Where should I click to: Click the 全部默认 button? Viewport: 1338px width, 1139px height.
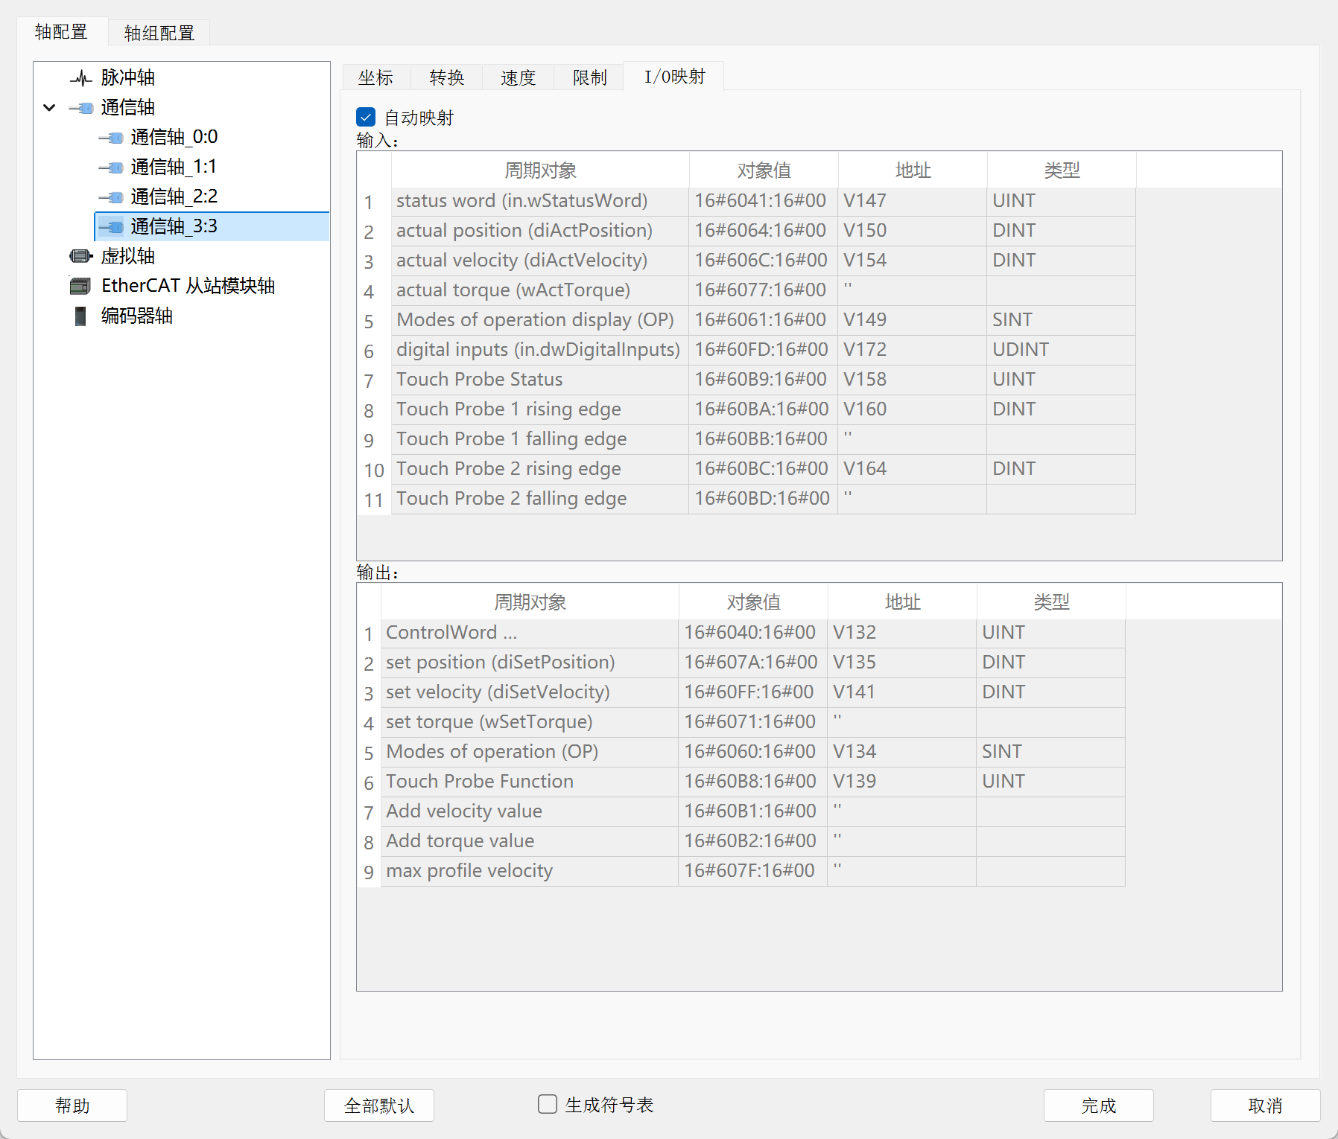(x=379, y=1105)
